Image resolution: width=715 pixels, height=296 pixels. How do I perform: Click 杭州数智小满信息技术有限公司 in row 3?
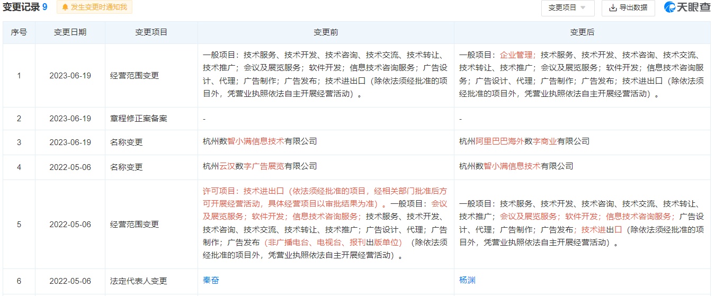coord(260,141)
